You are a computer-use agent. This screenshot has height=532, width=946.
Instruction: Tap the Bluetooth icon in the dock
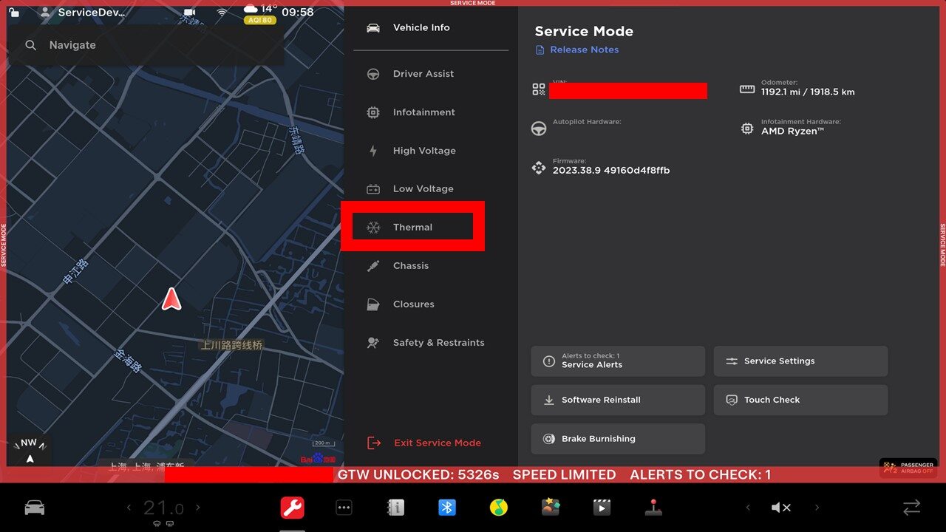(x=446, y=508)
